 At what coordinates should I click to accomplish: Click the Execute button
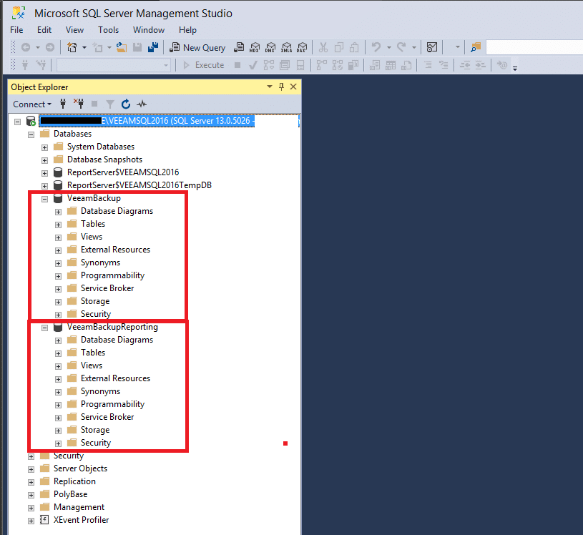pos(204,65)
